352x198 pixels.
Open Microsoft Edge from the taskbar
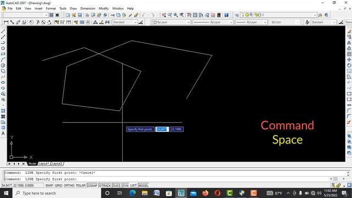(x=133, y=193)
